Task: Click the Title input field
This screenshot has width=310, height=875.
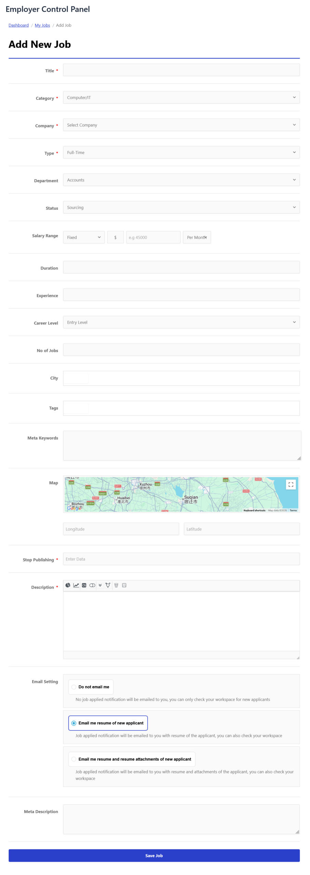Action: 181,70
